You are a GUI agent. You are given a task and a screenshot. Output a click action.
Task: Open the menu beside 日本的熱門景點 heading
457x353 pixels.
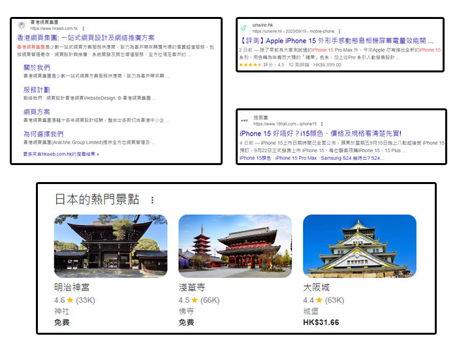(x=152, y=200)
